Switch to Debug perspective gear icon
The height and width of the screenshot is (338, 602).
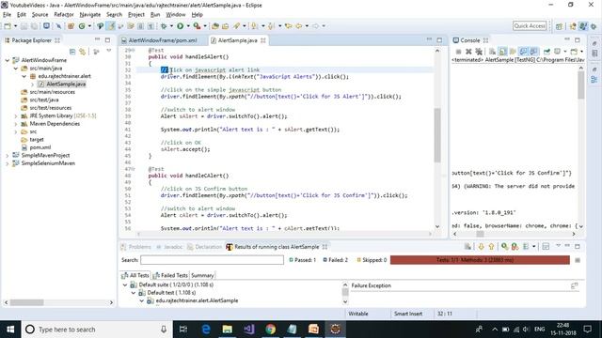[x=594, y=26]
